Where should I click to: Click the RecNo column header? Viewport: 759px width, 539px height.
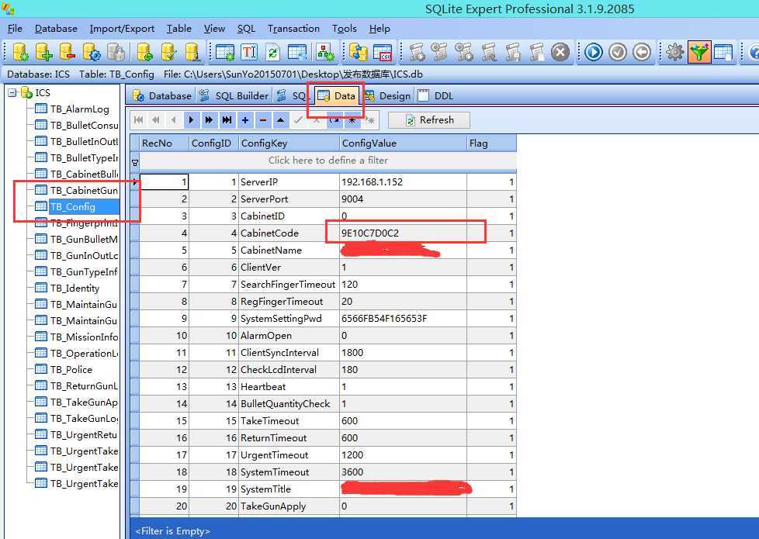point(164,143)
